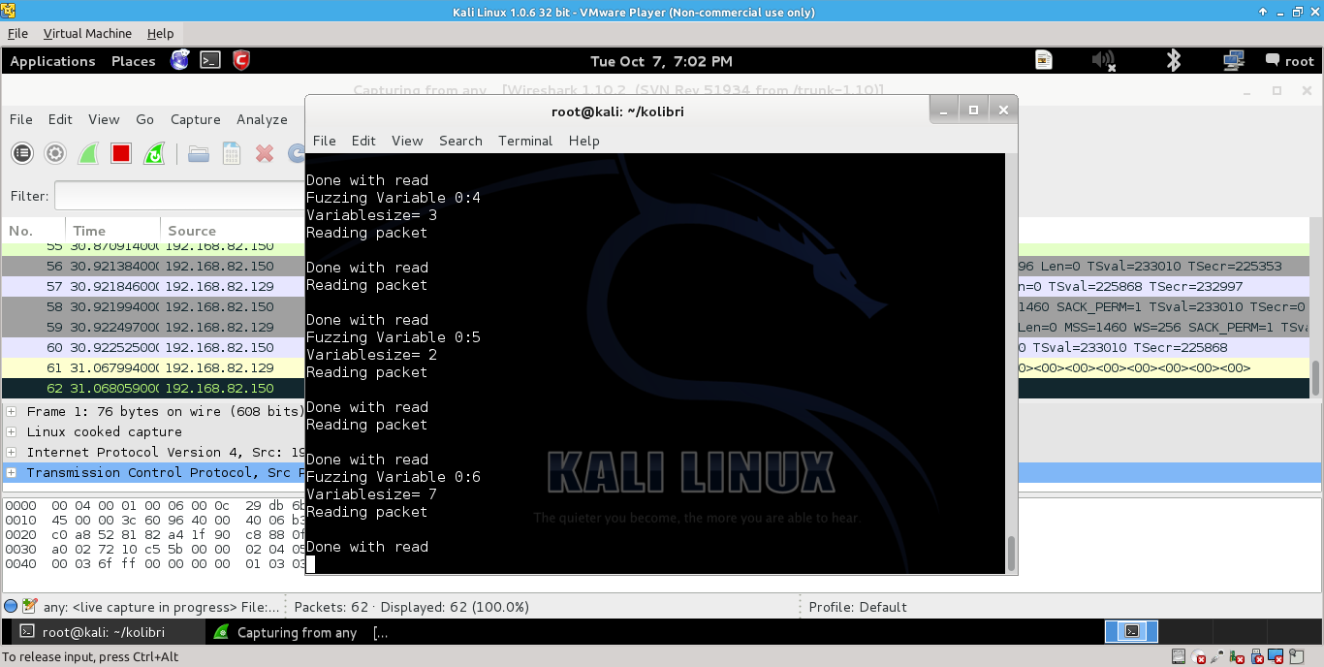Start capture with the green shark fin icon
The height and width of the screenshot is (667, 1324).
(88, 153)
